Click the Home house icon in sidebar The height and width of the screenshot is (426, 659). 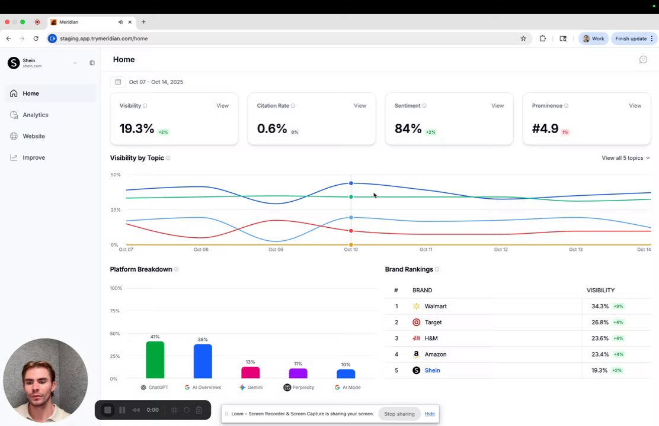[x=14, y=93]
